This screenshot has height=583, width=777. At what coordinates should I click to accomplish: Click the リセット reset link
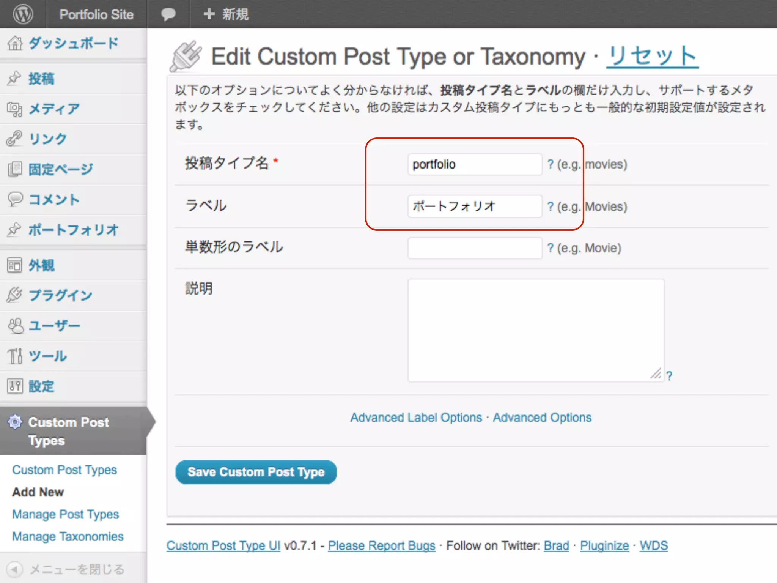tap(652, 56)
